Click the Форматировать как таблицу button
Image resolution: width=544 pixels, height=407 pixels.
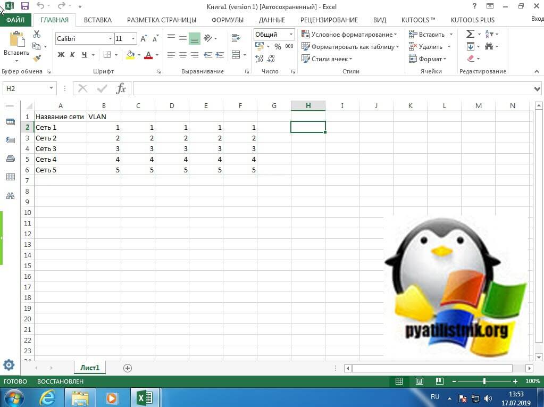[350, 47]
